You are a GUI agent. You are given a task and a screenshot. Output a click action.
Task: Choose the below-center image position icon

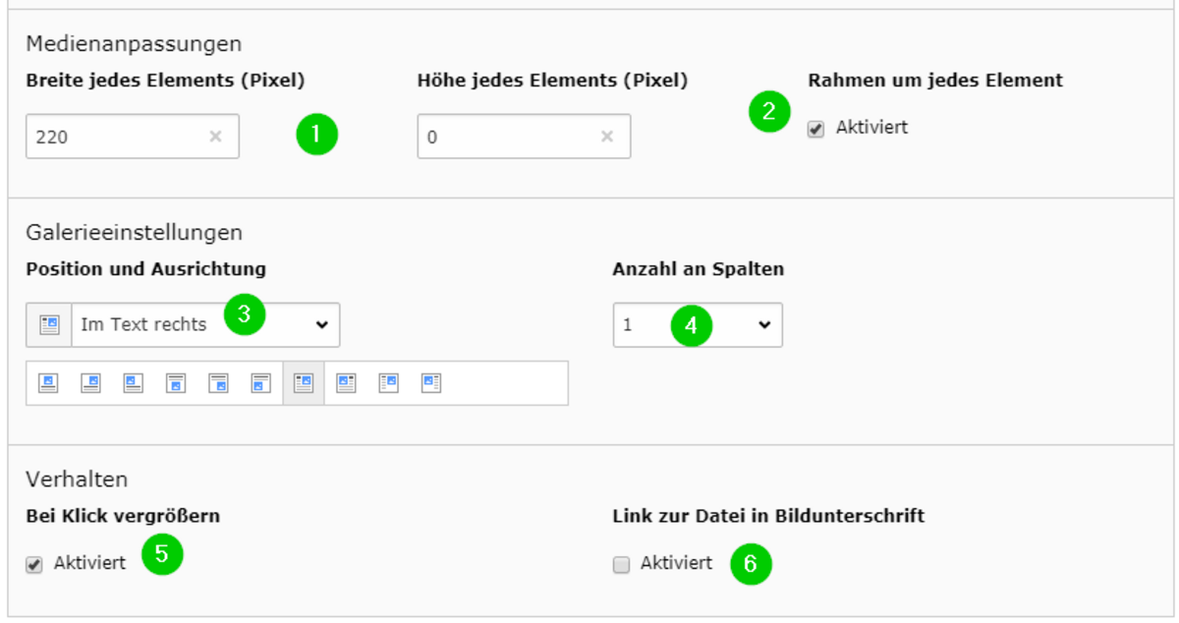[176, 383]
